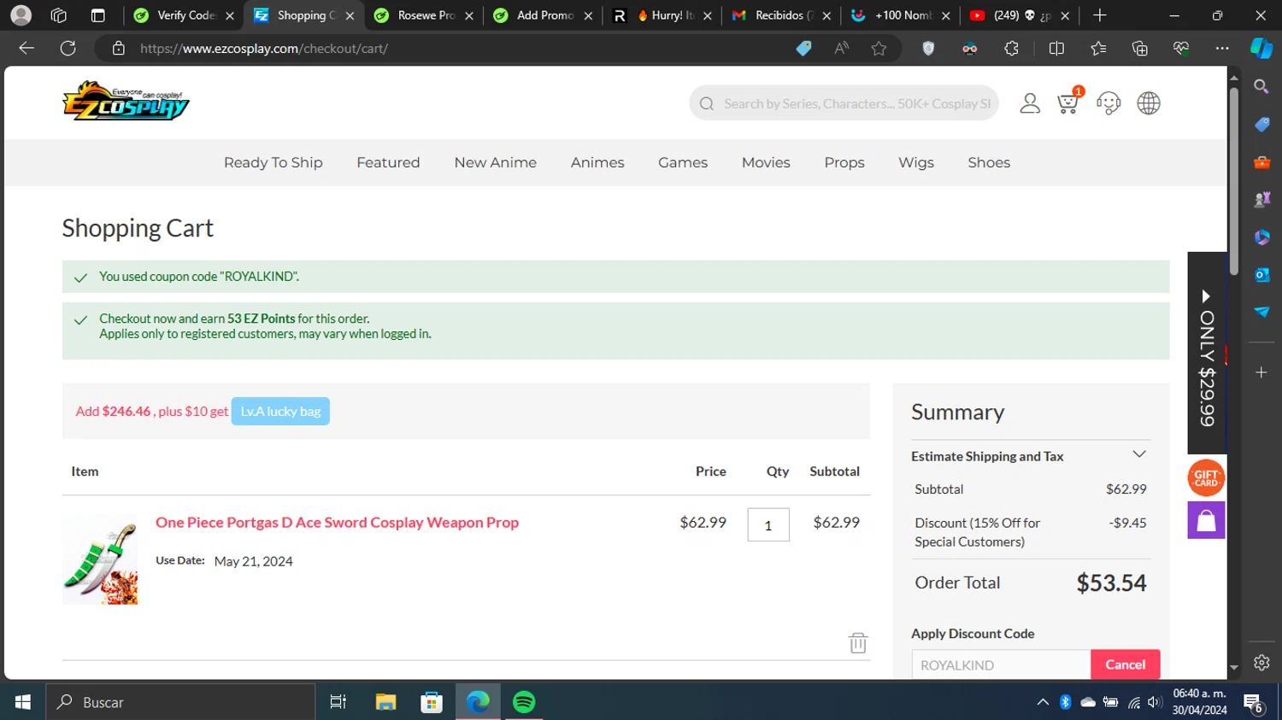Open the Ready To Ship menu
This screenshot has width=1282, height=720.
click(273, 162)
